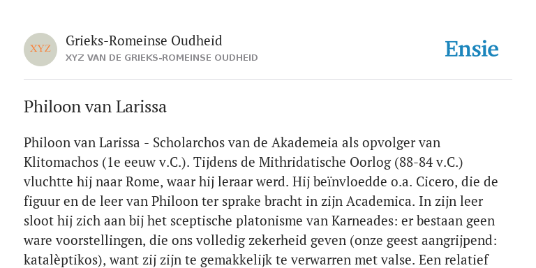Click the horizontal divider below the header
Screen dimensions: 536x268
pyautogui.click(x=268, y=80)
